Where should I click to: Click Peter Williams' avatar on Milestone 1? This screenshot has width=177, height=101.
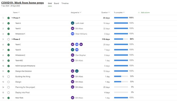click(73, 34)
